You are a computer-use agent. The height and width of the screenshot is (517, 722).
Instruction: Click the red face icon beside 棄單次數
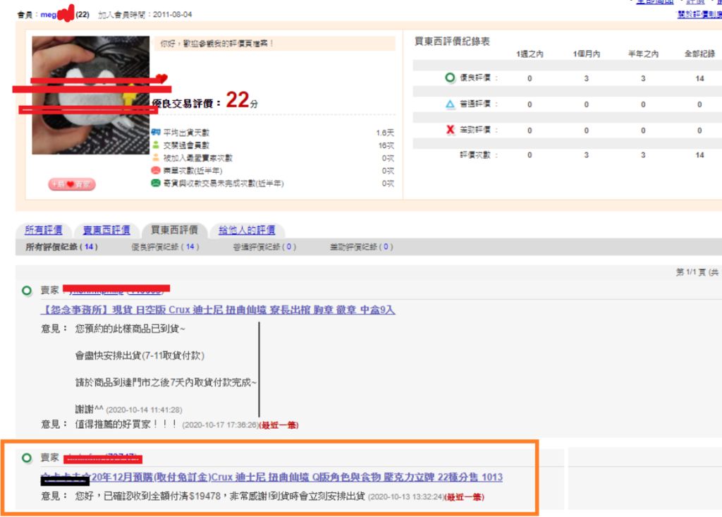click(x=156, y=171)
